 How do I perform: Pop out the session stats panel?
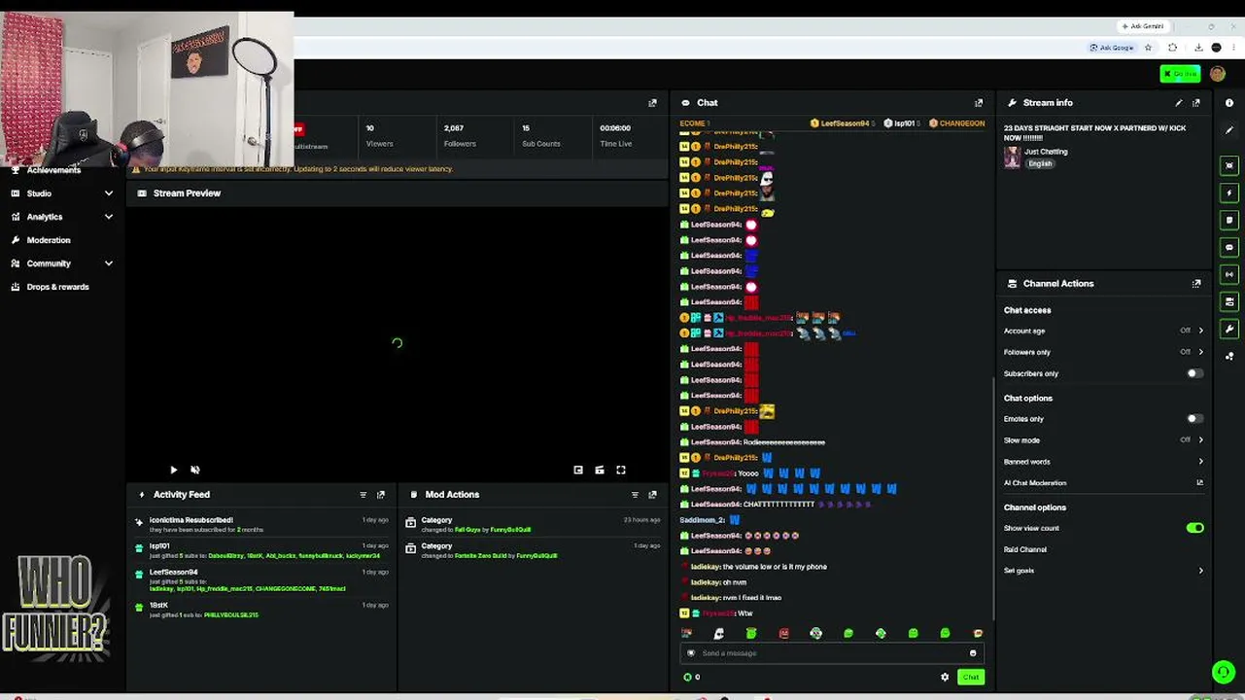coord(652,103)
